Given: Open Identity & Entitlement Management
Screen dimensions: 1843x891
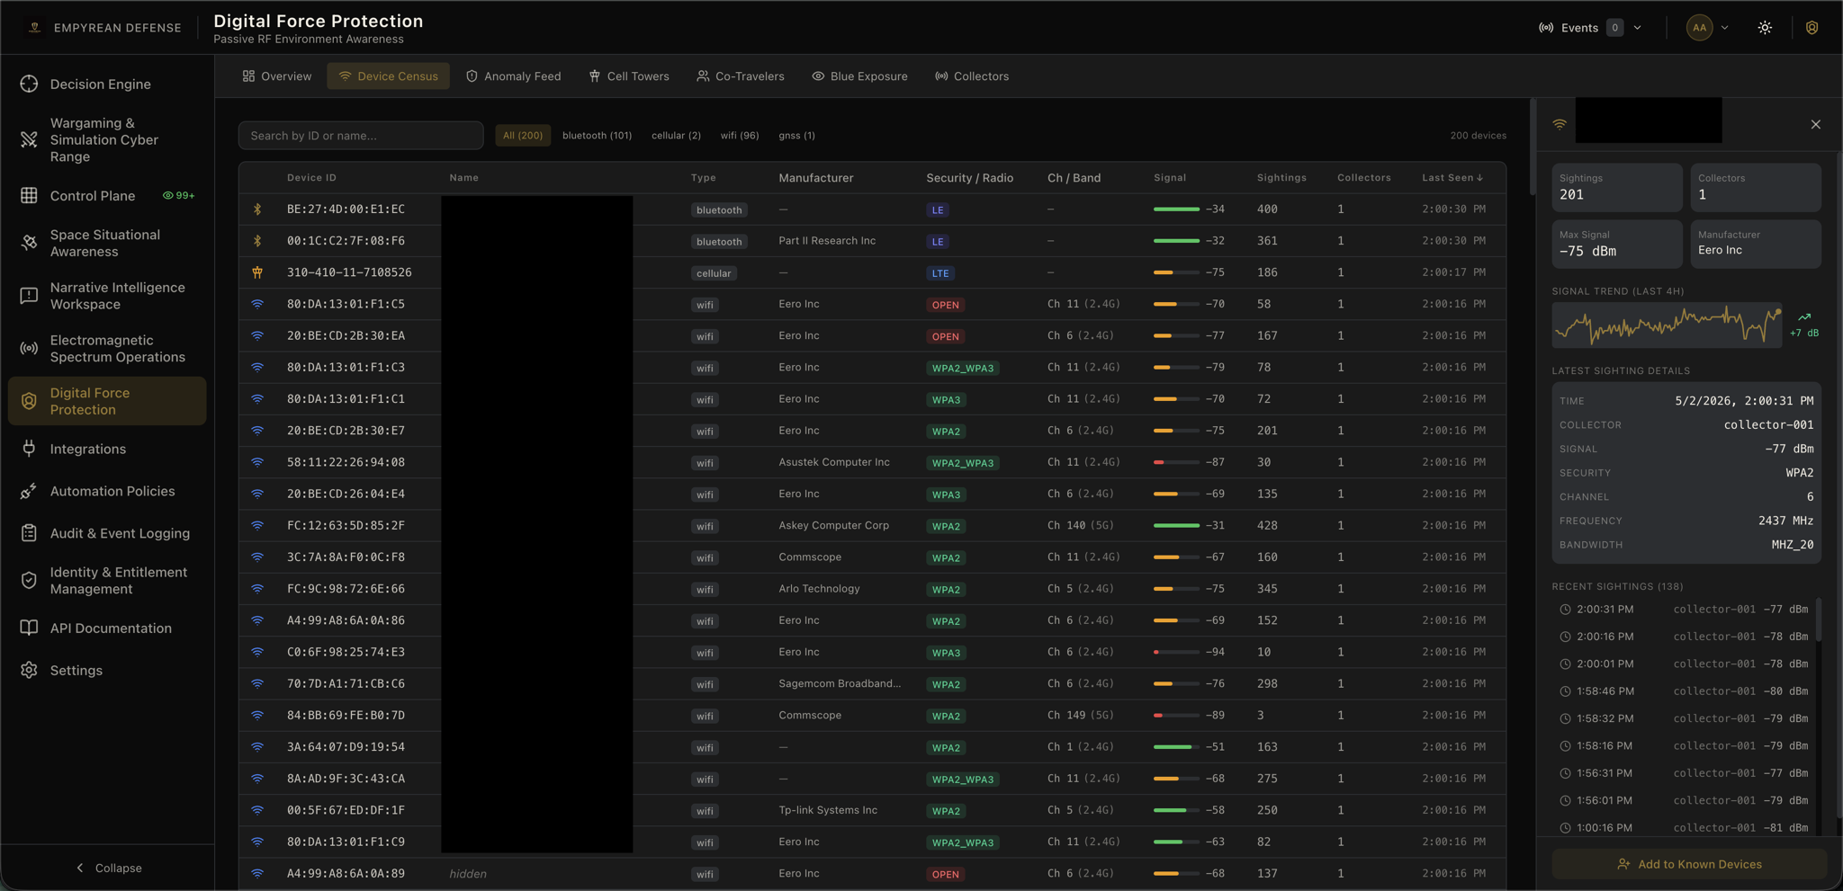Looking at the screenshot, I should pyautogui.click(x=107, y=580).
